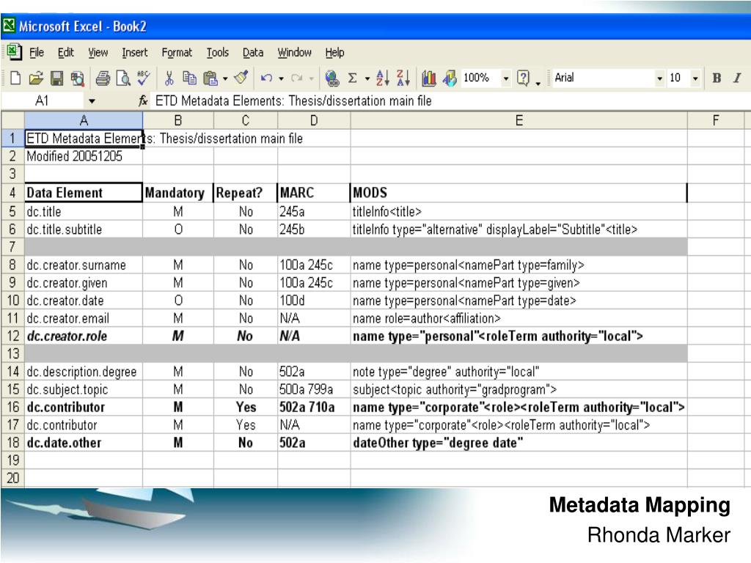Click the Cut scissors icon

pyautogui.click(x=169, y=78)
